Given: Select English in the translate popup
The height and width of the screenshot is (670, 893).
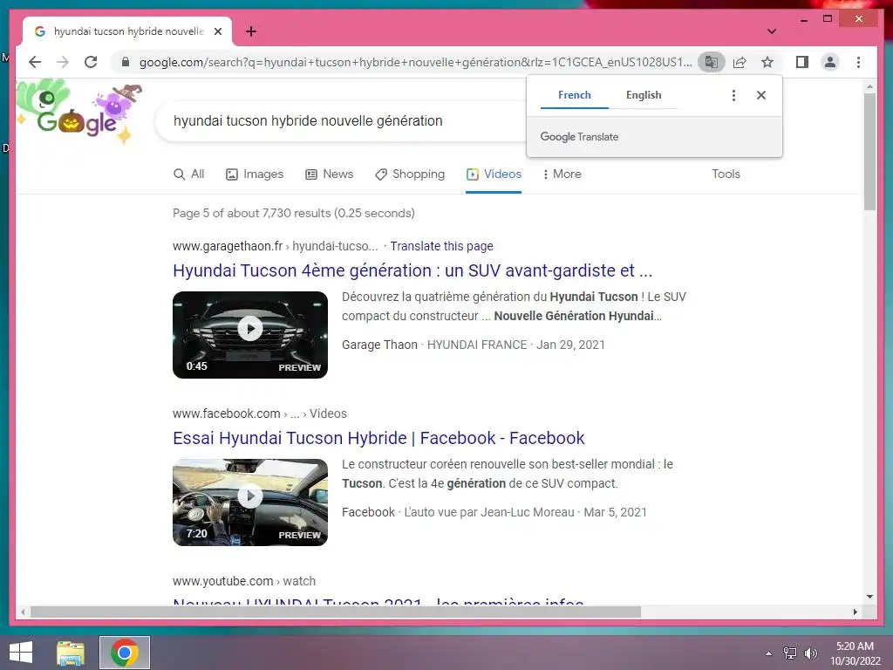Looking at the screenshot, I should [x=644, y=95].
